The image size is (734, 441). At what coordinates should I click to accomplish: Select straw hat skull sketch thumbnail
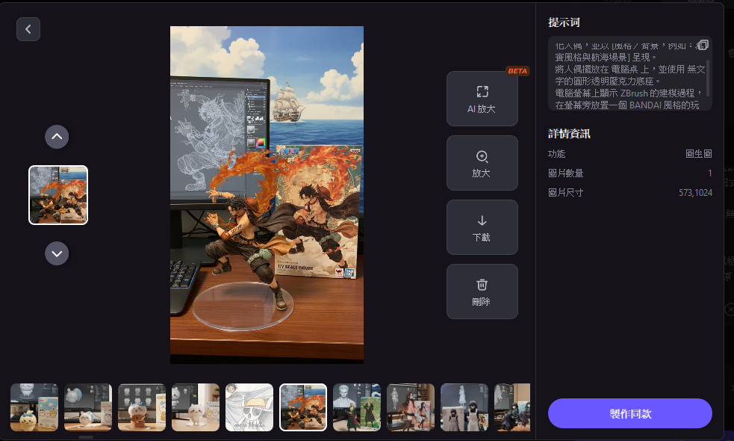(x=249, y=407)
